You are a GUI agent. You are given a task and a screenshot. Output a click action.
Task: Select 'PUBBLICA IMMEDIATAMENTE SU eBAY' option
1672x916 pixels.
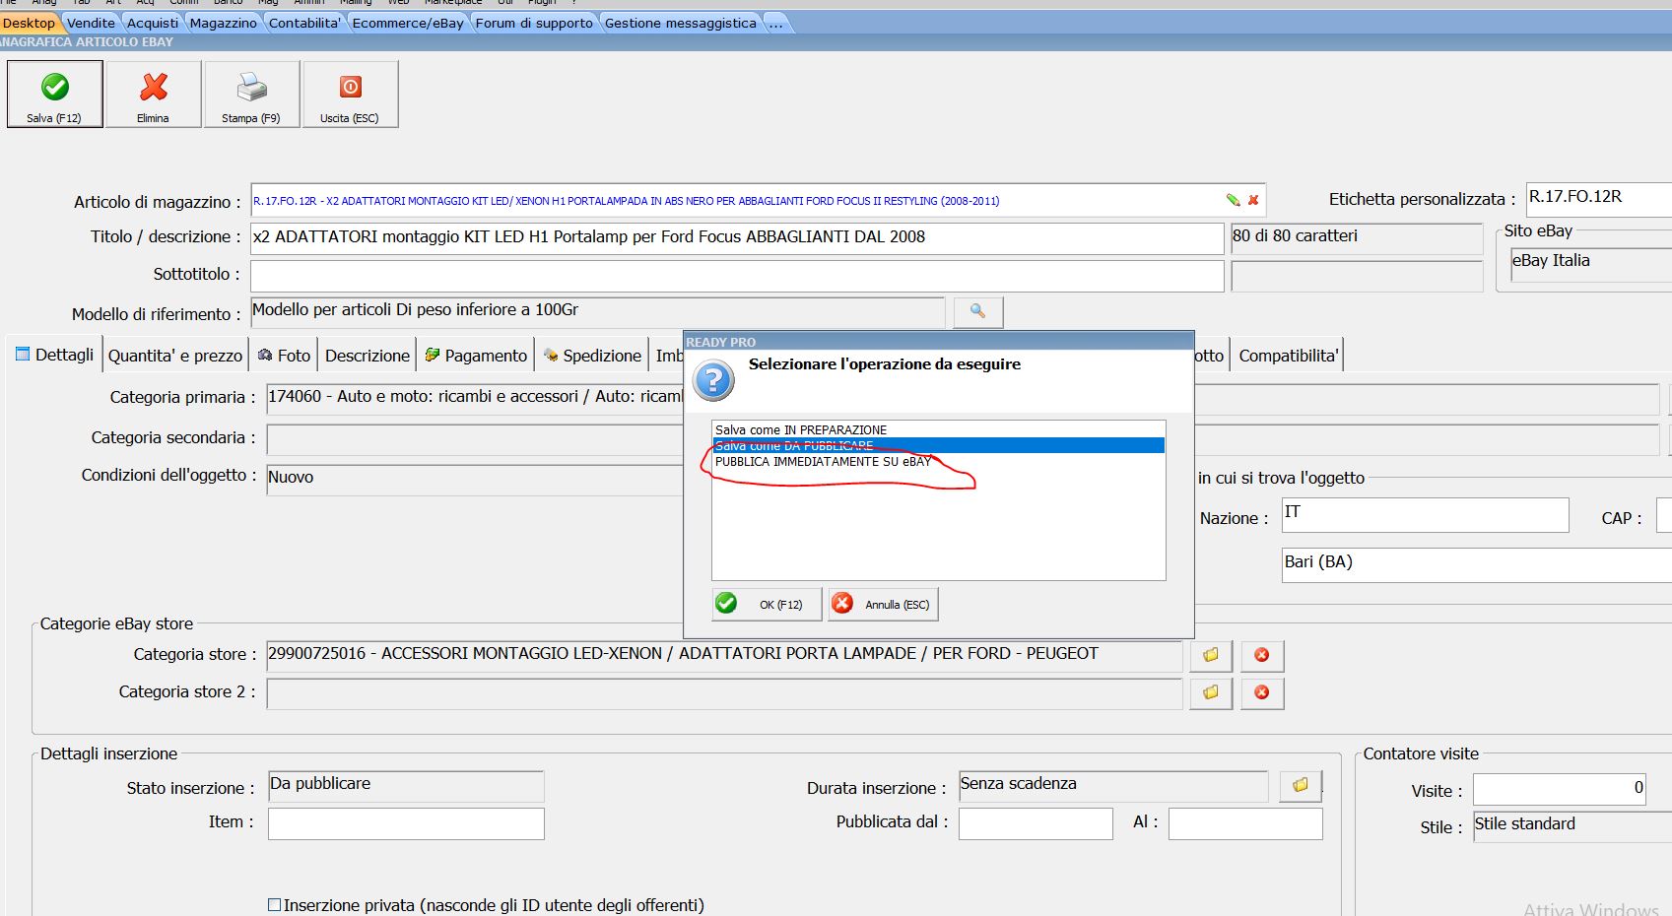coord(938,461)
